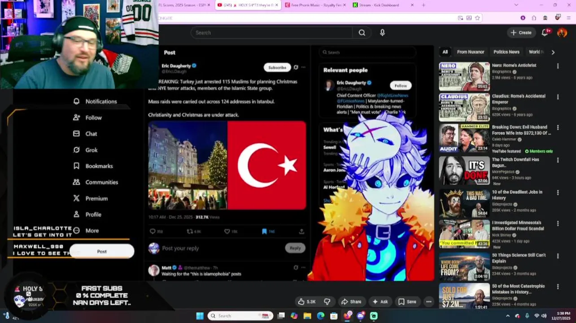Open Bookmarks in the X sidebar

tap(93, 166)
